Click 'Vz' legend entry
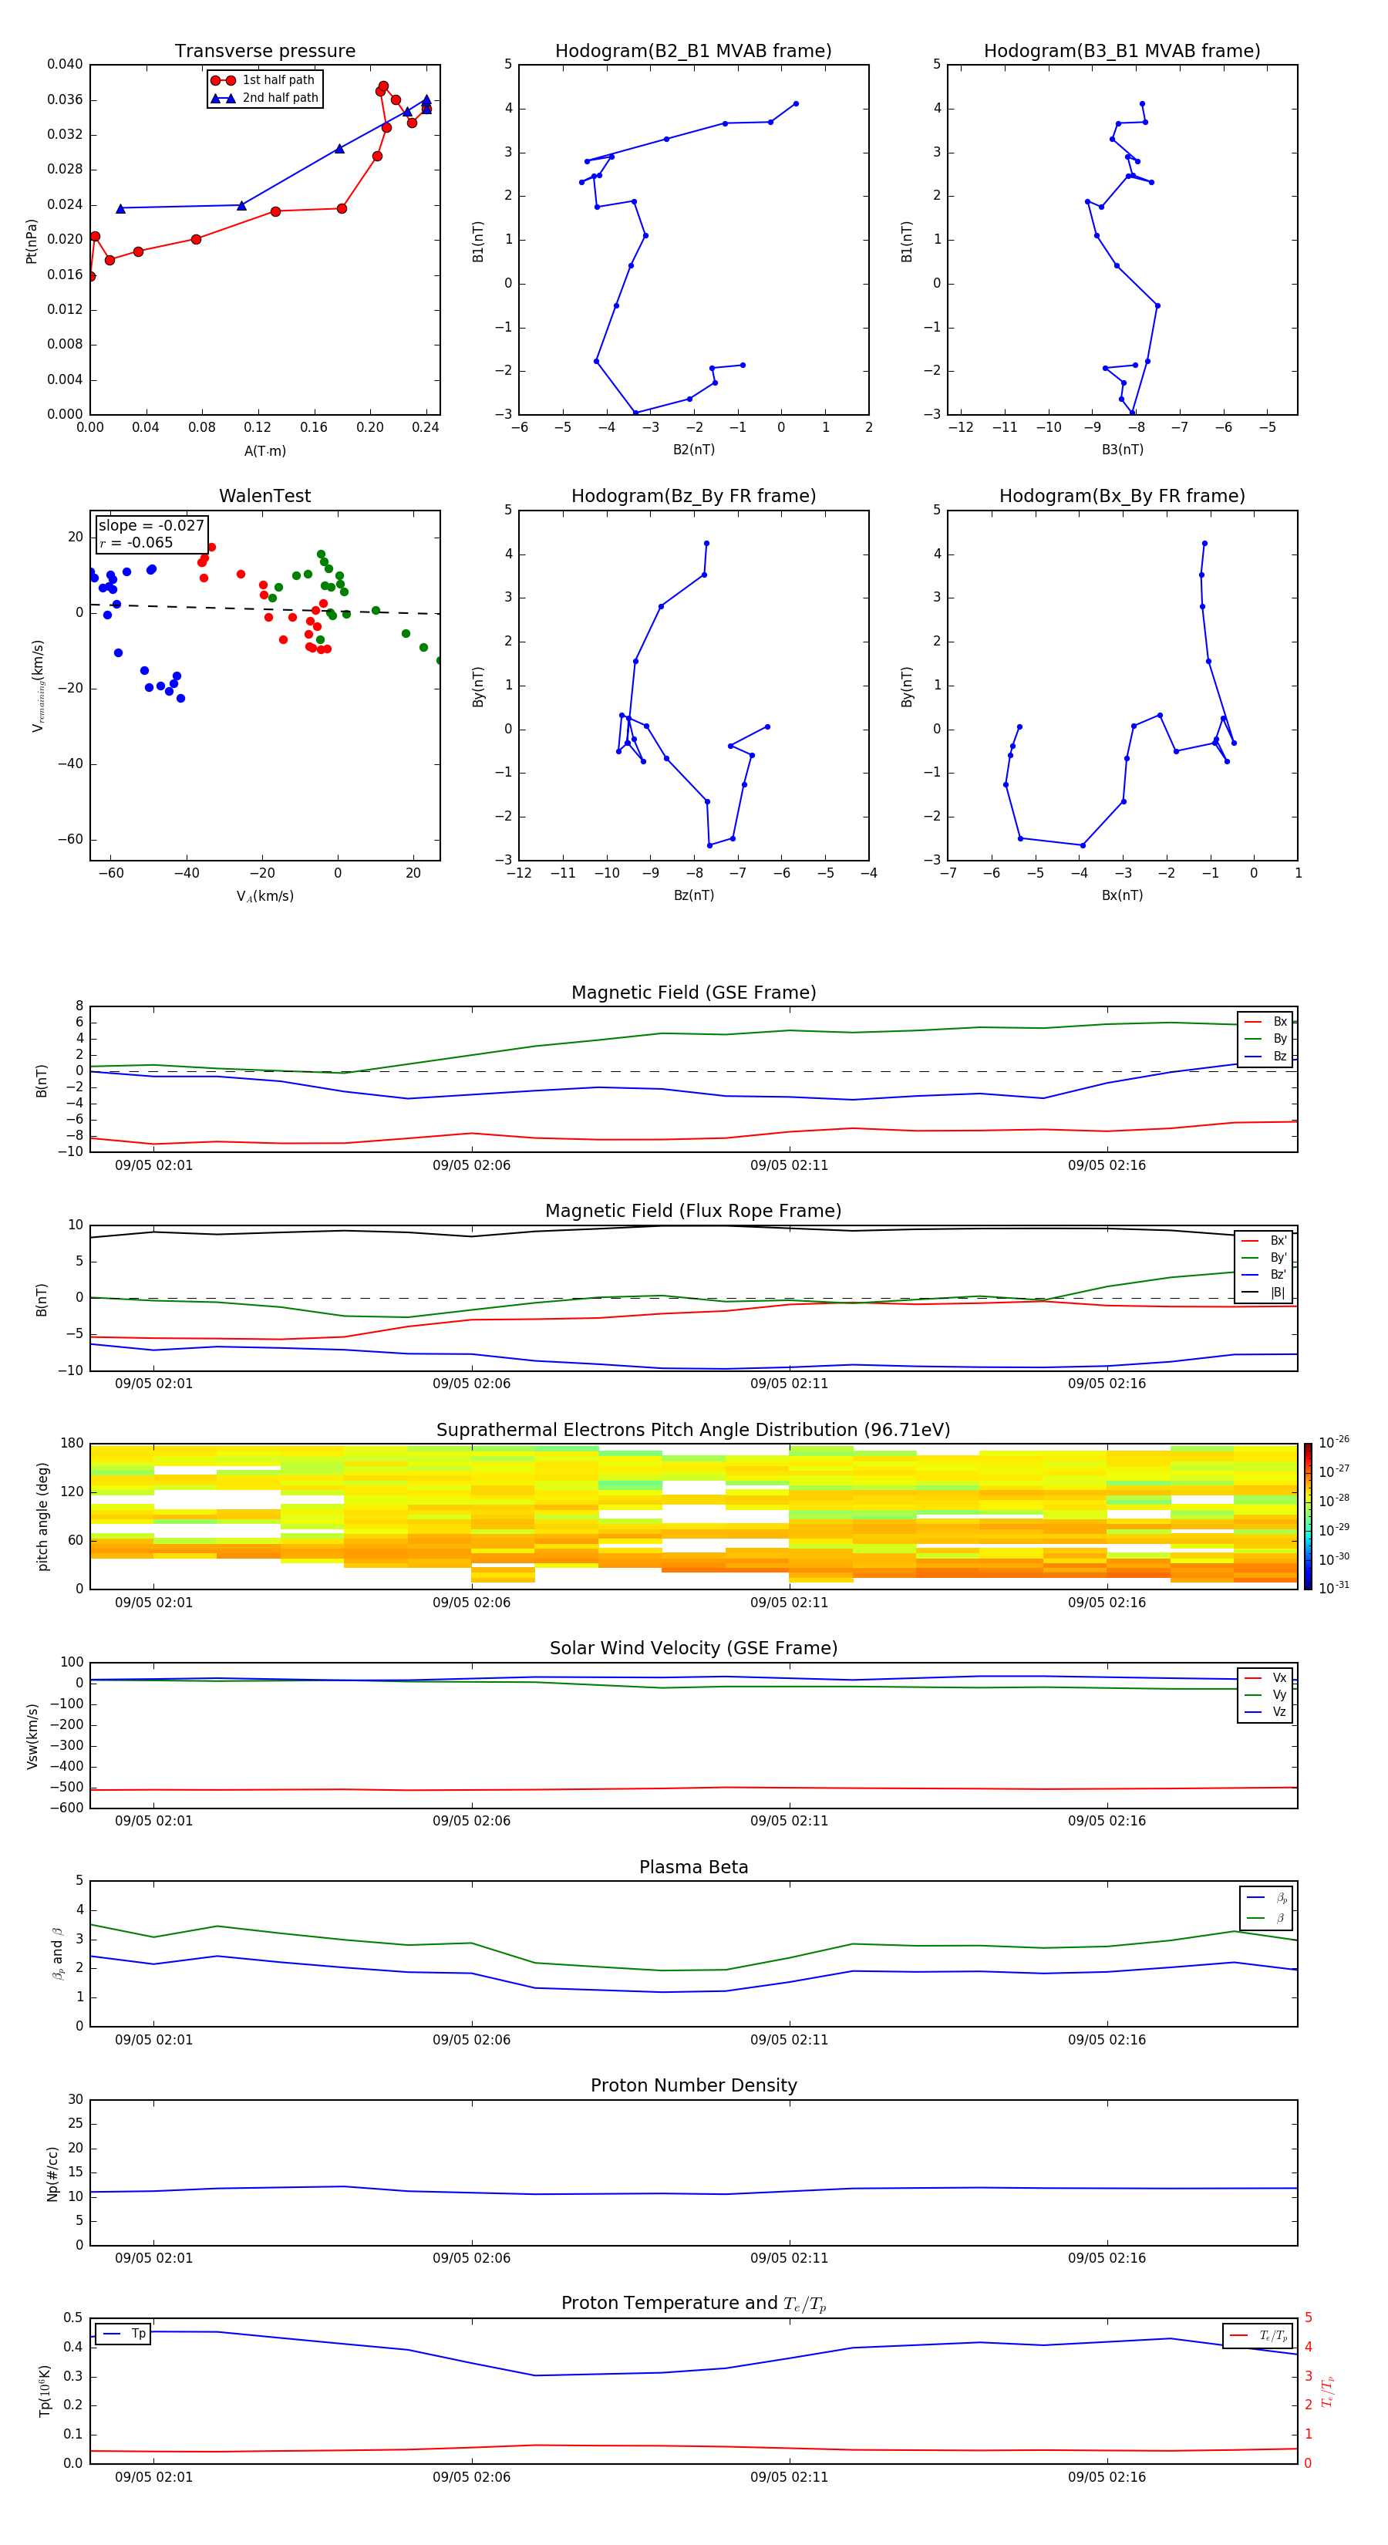Screen dimensions: 1388x2545 pyautogui.click(x=1265, y=1712)
